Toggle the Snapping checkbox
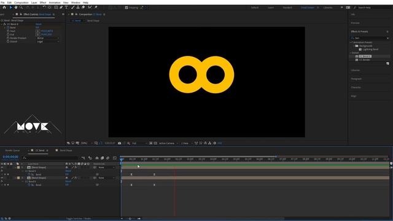The height and width of the screenshot is (221, 393). coord(126,7)
